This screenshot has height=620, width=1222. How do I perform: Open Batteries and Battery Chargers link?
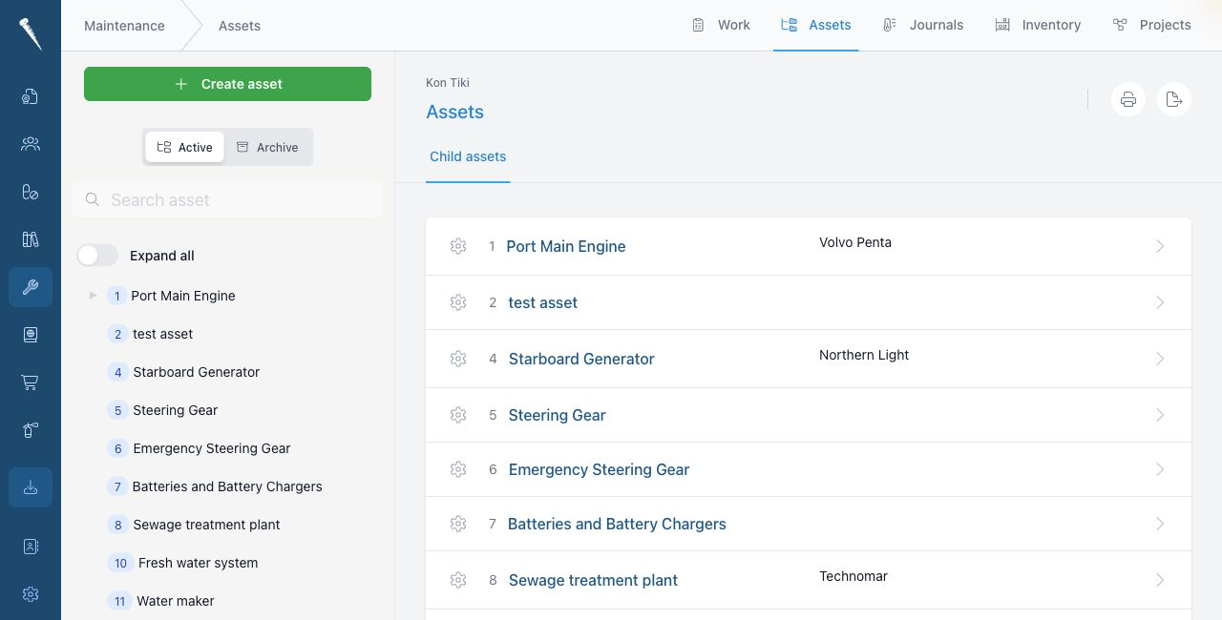point(617,524)
